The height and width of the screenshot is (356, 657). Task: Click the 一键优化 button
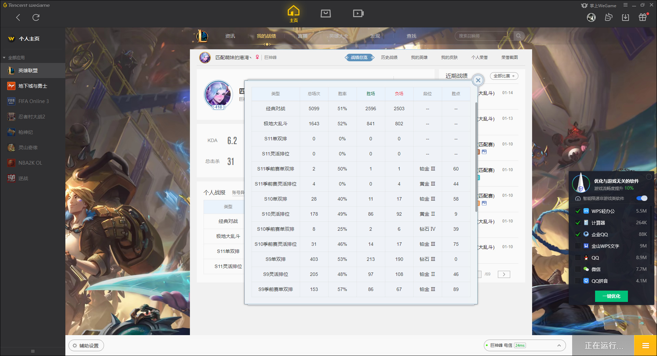611,296
